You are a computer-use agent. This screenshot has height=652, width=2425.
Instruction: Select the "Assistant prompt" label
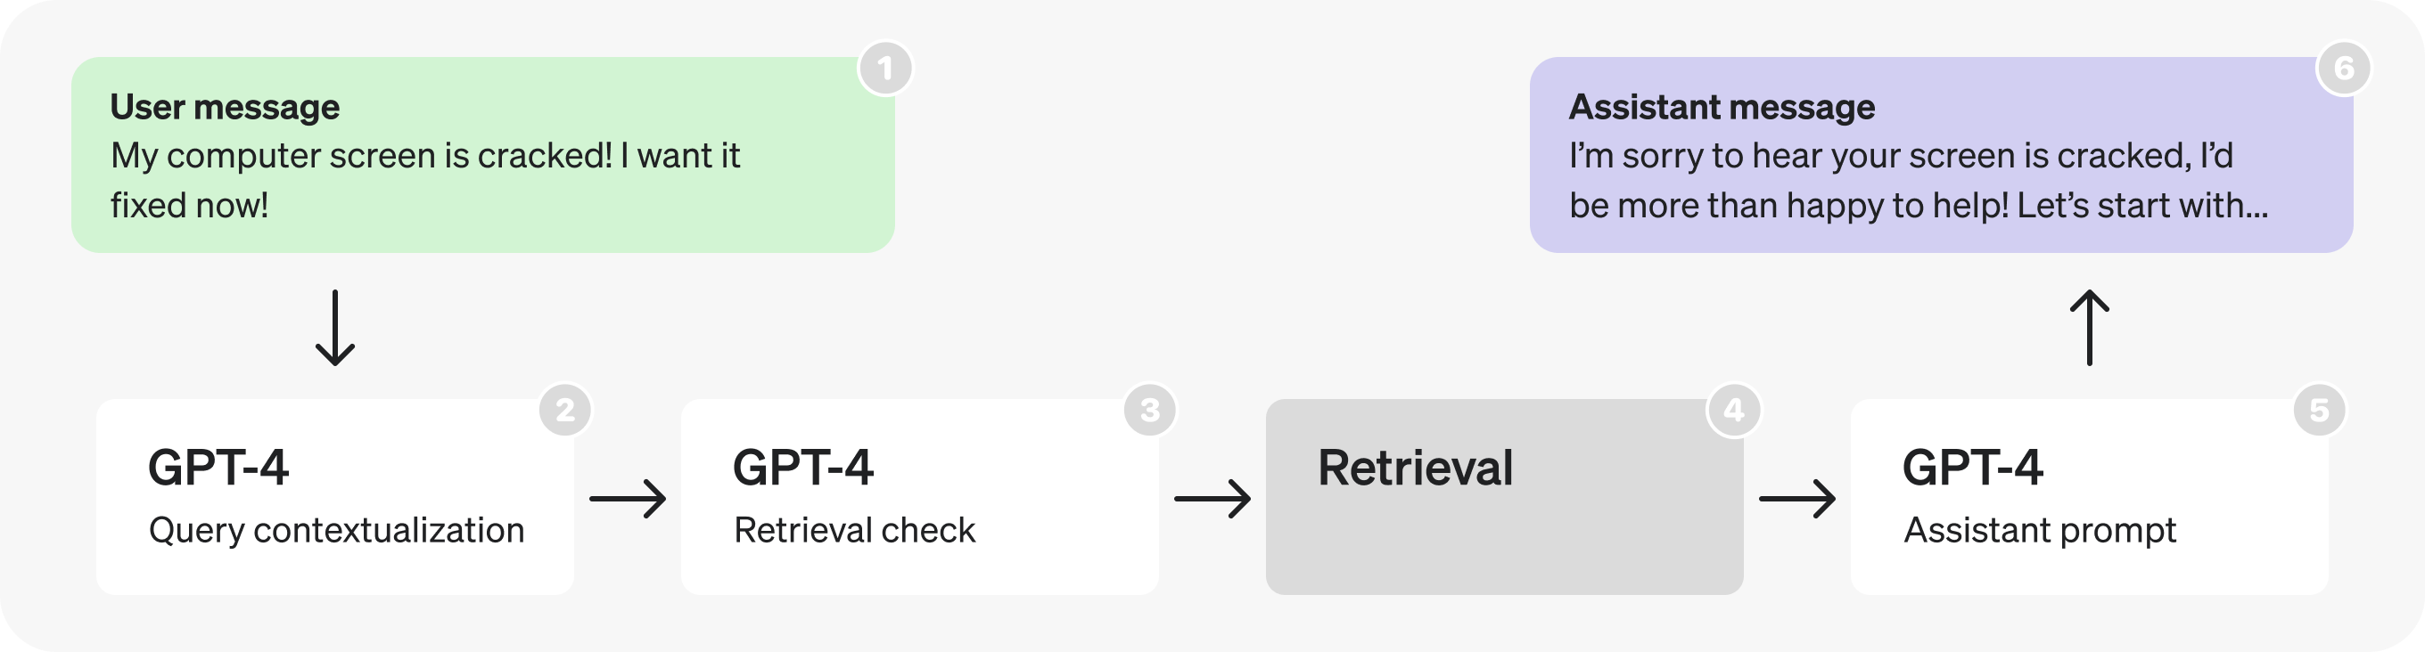pos(2040,531)
